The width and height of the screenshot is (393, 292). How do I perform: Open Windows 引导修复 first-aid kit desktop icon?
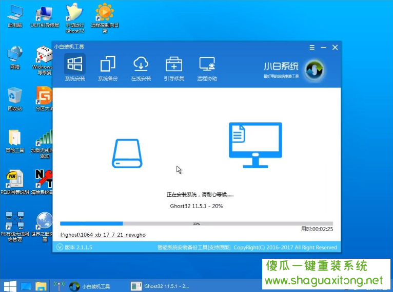(x=44, y=60)
